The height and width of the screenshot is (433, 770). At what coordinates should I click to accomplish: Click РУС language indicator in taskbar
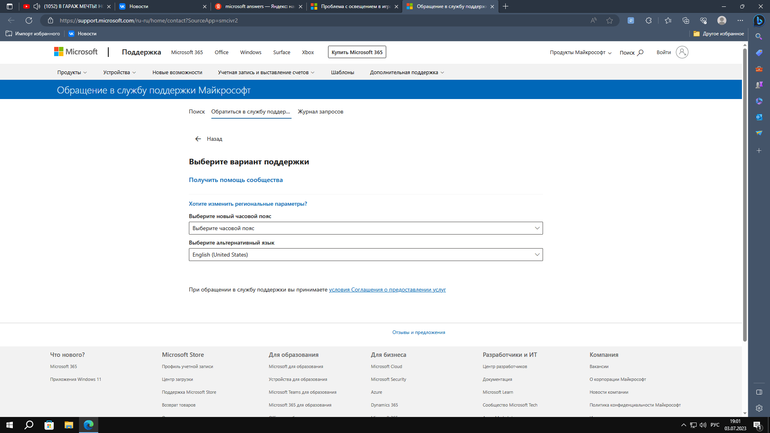(x=715, y=425)
